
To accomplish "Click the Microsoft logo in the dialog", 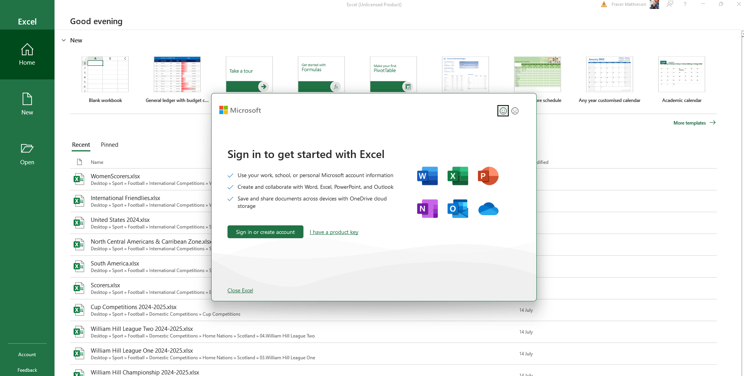I will (x=240, y=110).
